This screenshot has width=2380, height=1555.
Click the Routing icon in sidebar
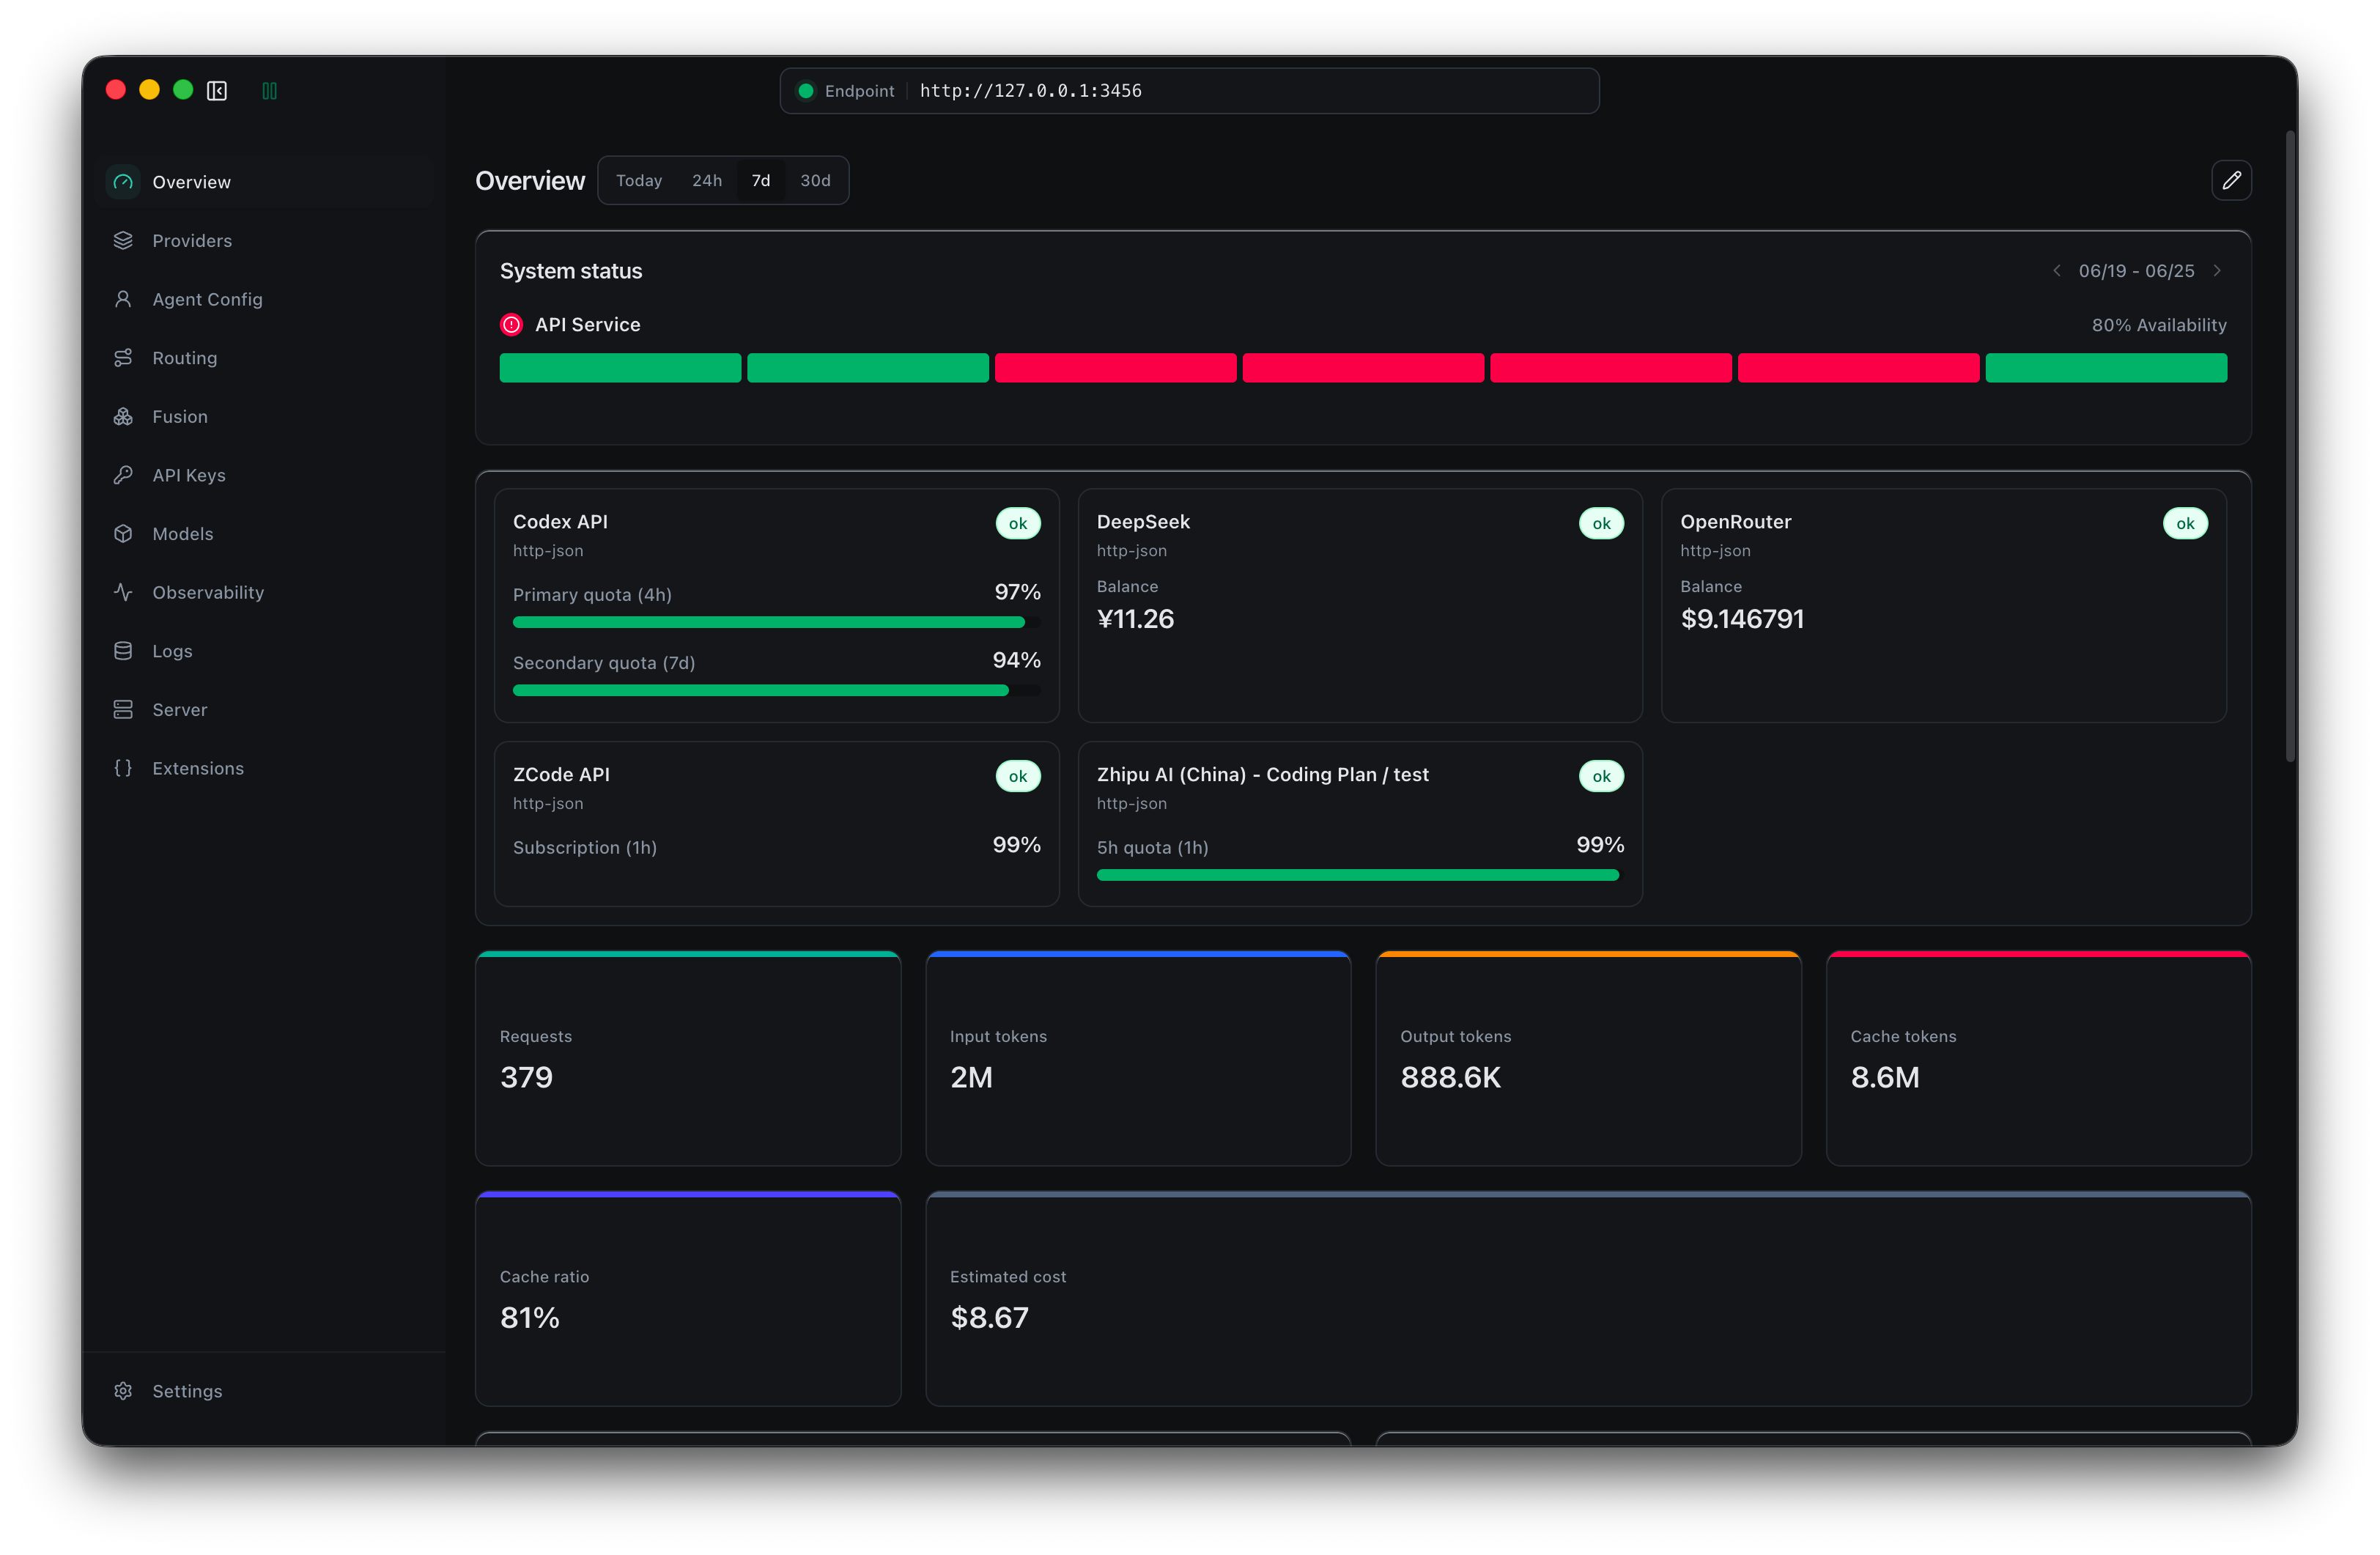[123, 357]
